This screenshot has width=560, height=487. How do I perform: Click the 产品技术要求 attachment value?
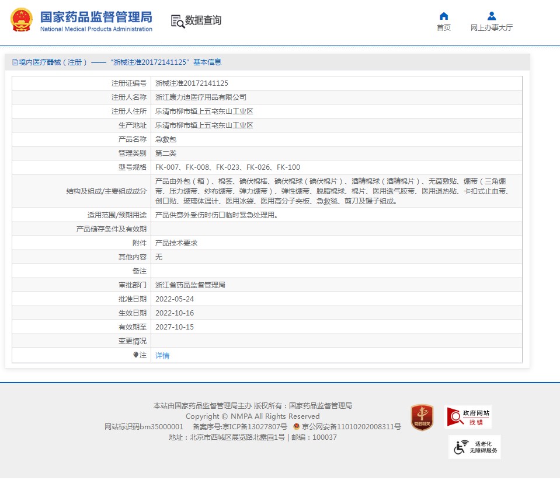point(176,243)
